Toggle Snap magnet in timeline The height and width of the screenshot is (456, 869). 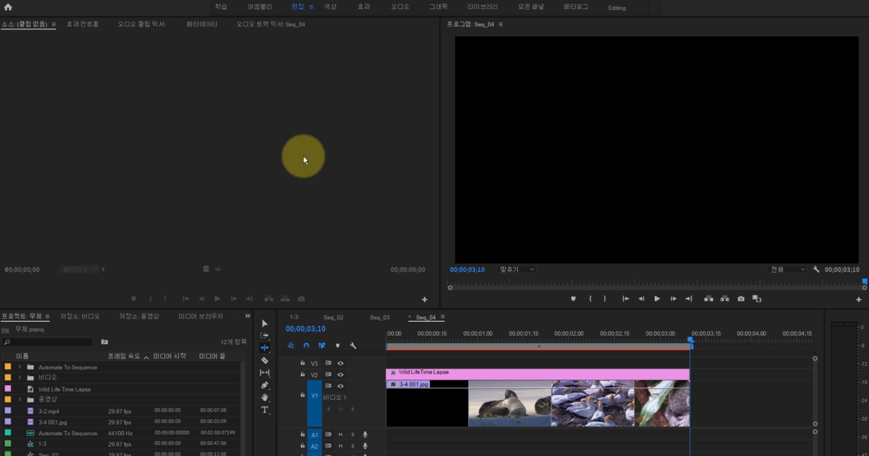pos(306,346)
